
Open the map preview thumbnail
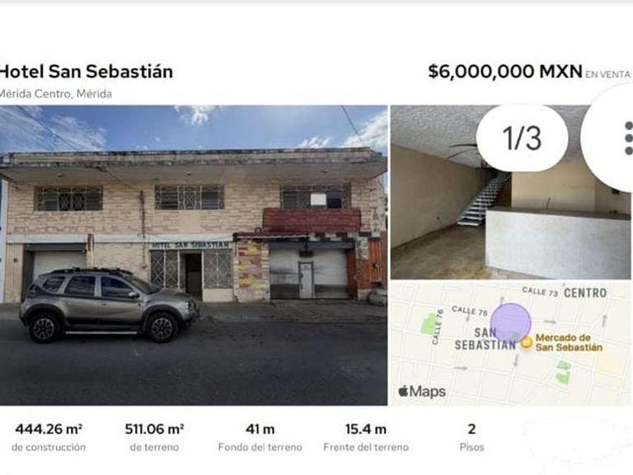[x=510, y=363]
